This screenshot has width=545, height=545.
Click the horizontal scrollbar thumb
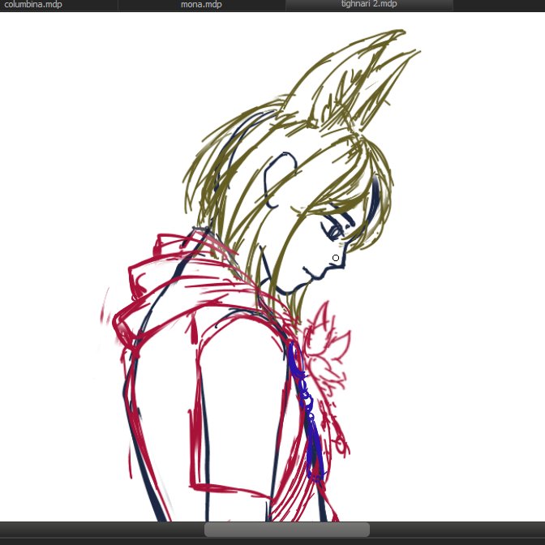[x=287, y=530]
